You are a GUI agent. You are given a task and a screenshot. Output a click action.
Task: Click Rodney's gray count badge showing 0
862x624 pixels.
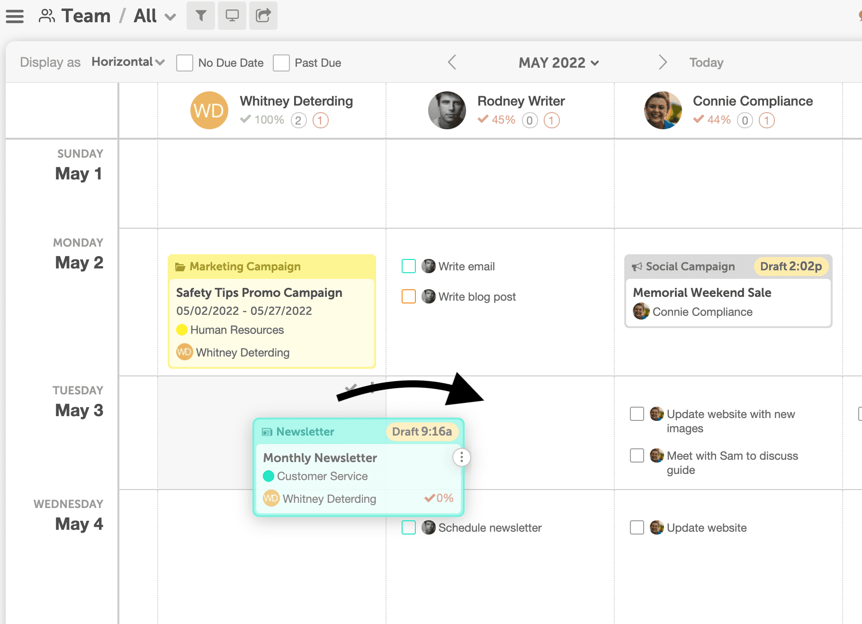(x=530, y=120)
